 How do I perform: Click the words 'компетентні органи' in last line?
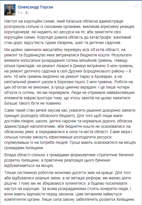coord(22,200)
